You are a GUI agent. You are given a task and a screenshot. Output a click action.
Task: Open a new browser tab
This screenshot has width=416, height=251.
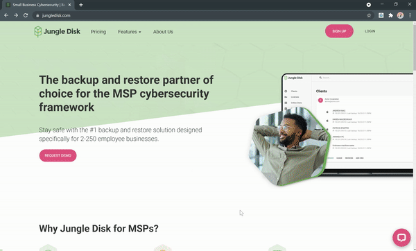81,5
